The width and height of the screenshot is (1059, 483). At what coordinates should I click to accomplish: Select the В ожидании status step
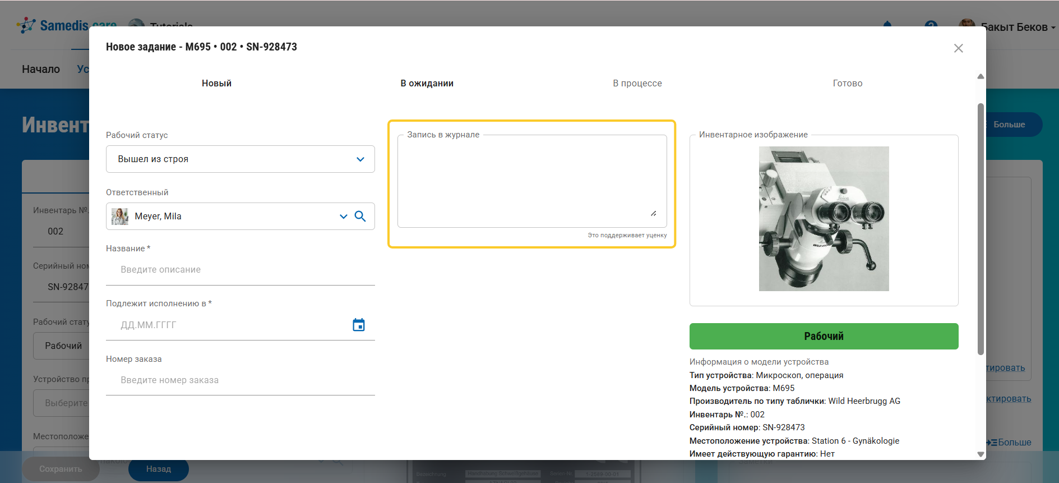coord(427,83)
